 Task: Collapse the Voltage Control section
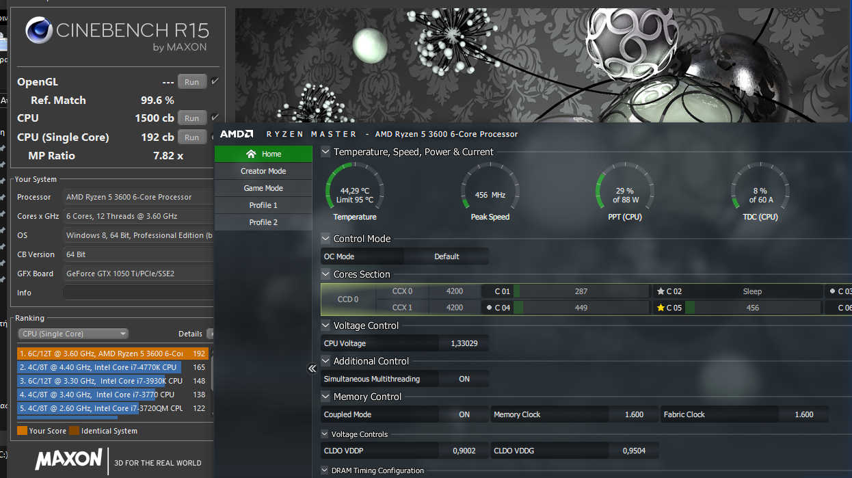click(325, 326)
